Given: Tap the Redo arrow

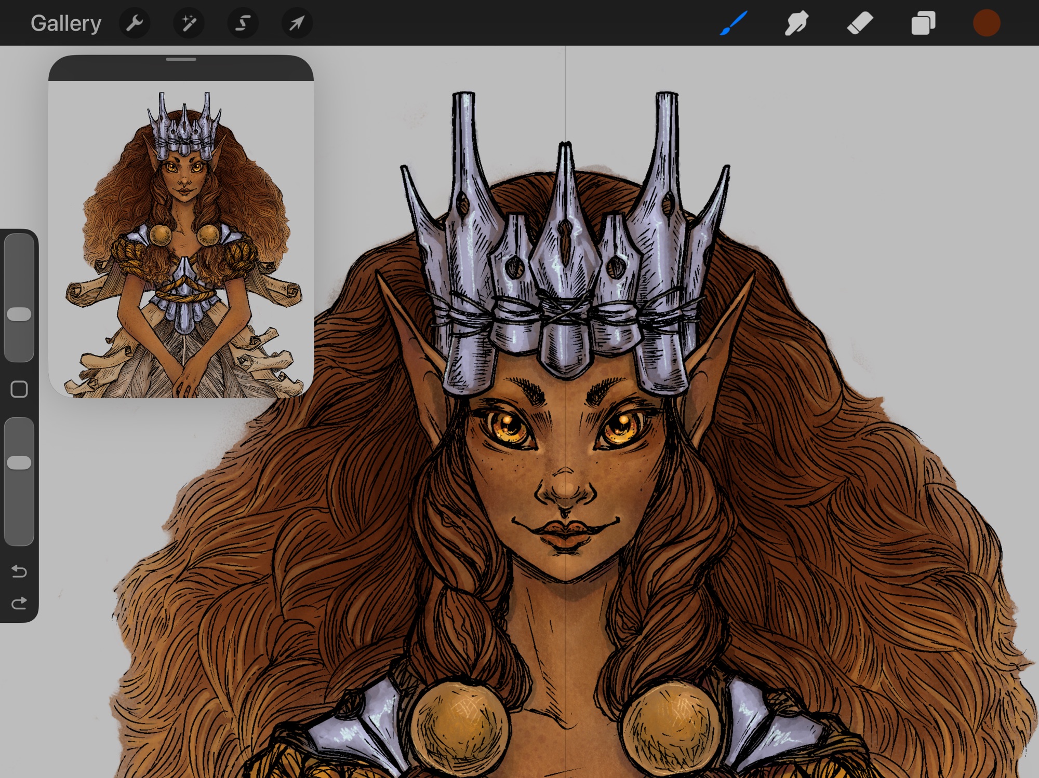Looking at the screenshot, I should (x=19, y=603).
